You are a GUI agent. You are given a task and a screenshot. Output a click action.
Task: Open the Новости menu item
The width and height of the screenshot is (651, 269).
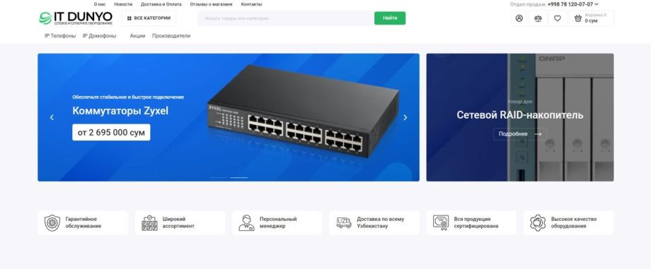tap(123, 4)
